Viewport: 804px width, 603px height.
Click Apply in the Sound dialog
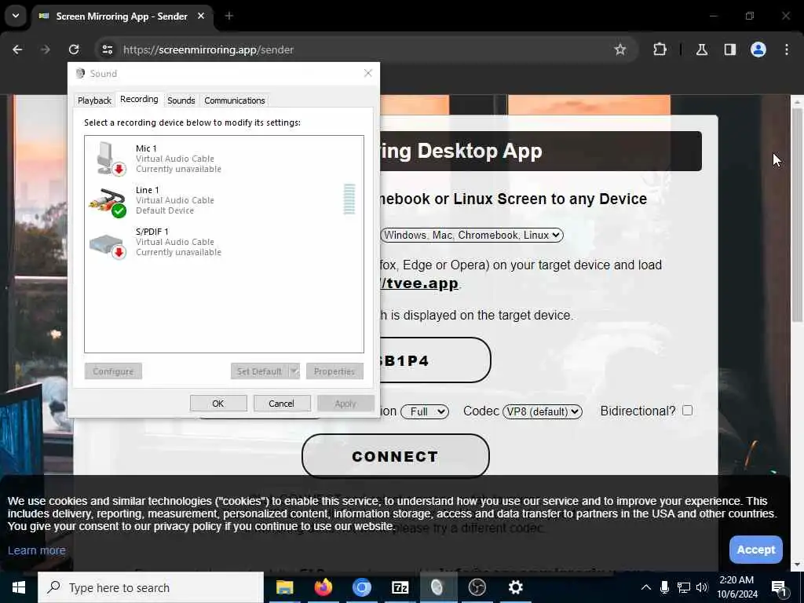point(345,404)
